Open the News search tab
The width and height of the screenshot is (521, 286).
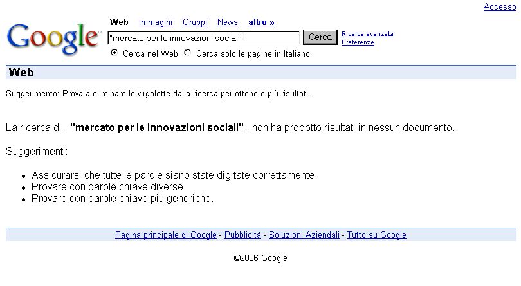(x=228, y=22)
